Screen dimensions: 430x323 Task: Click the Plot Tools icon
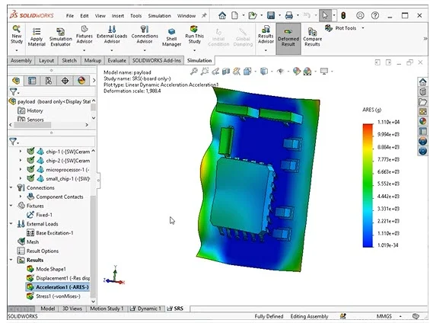[x=329, y=28]
